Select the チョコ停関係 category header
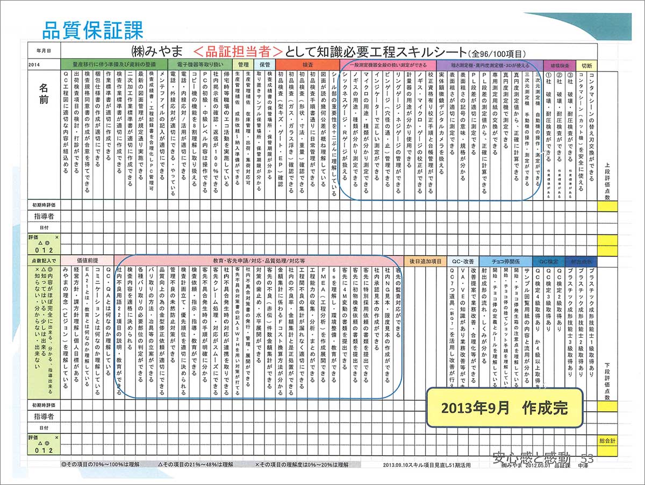 (505, 261)
